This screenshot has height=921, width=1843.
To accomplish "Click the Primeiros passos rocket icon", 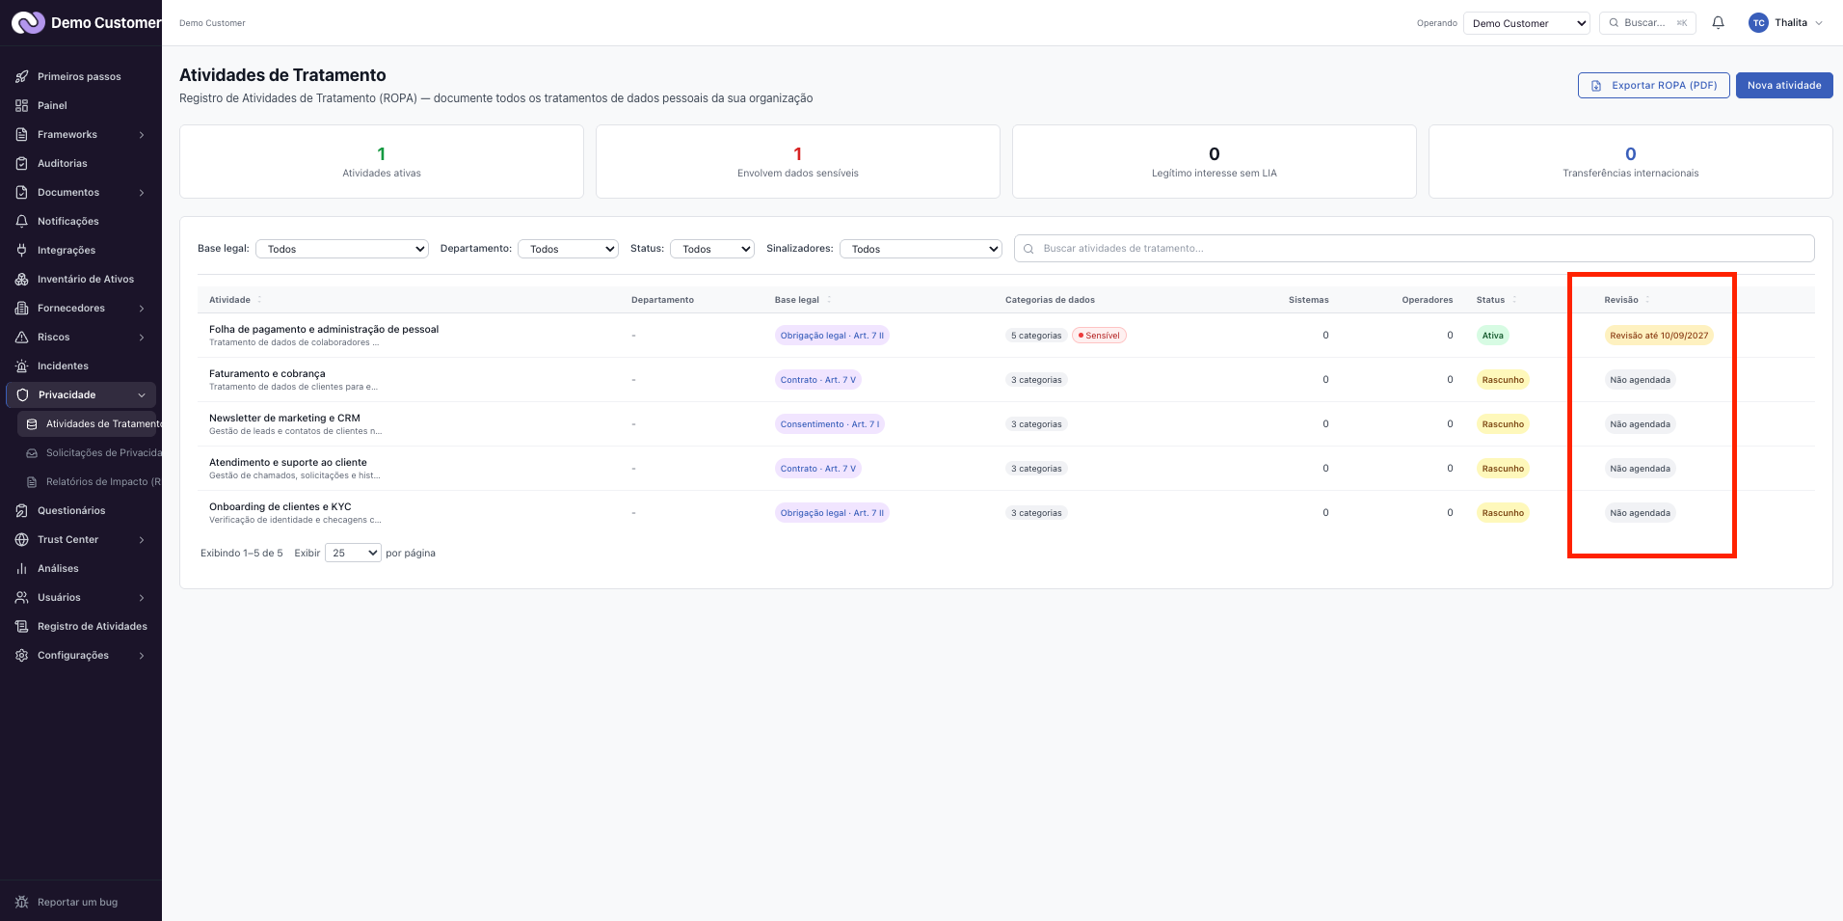I will click(21, 76).
